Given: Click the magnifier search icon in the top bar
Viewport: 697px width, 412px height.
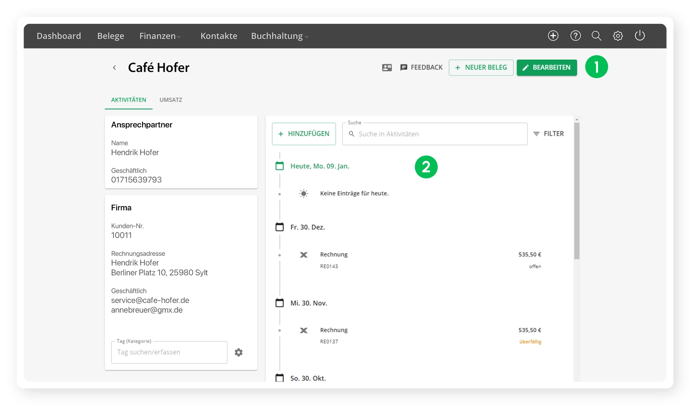Looking at the screenshot, I should click(x=596, y=36).
